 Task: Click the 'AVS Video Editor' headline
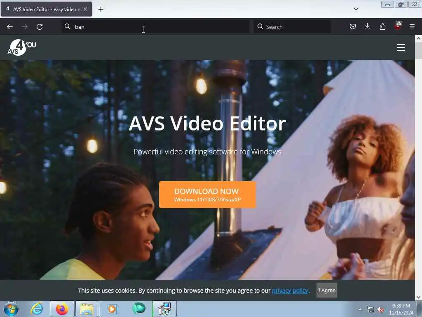[207, 124]
